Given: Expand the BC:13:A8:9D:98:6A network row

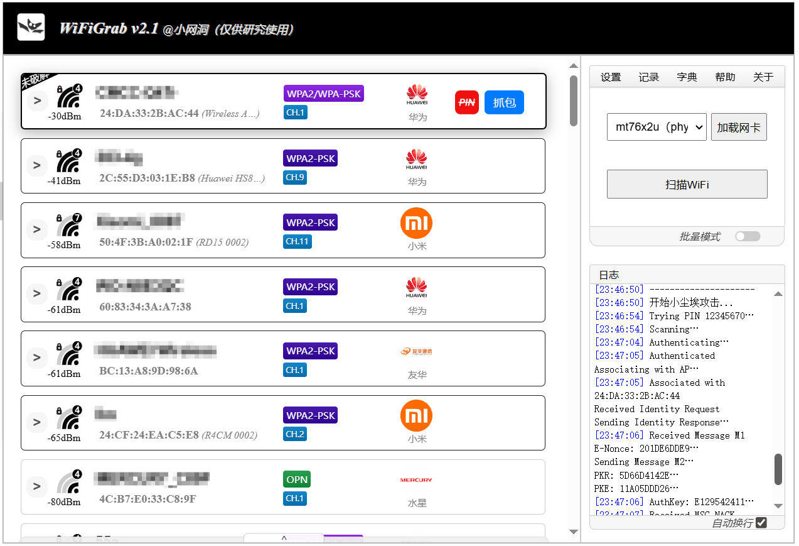Looking at the screenshot, I should (37, 358).
